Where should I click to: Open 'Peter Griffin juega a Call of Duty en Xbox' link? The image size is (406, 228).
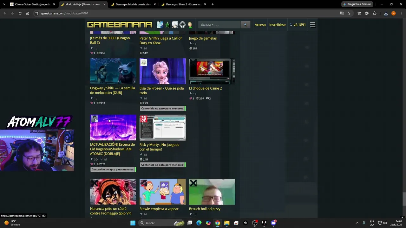(160, 41)
